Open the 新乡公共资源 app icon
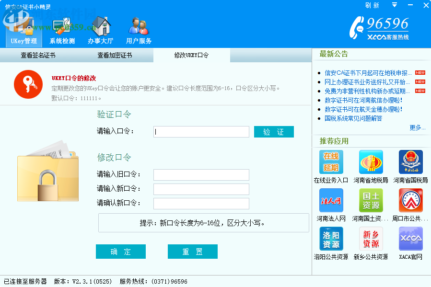The height and width of the screenshot is (287, 431). (371, 239)
